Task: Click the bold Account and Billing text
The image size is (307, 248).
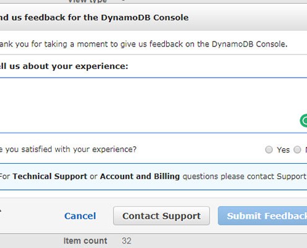Action: [x=140, y=176]
